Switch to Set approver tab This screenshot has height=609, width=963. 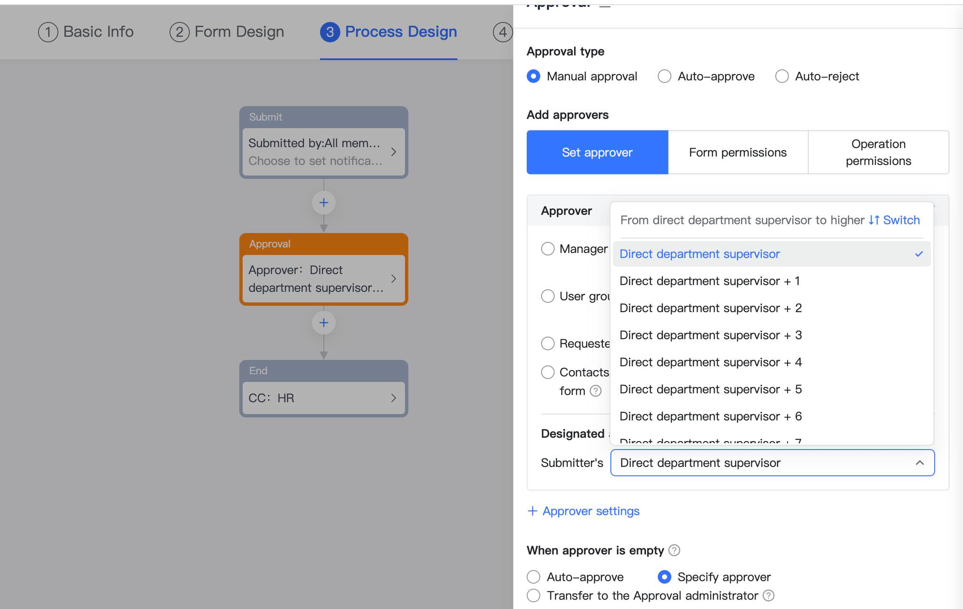coord(597,152)
